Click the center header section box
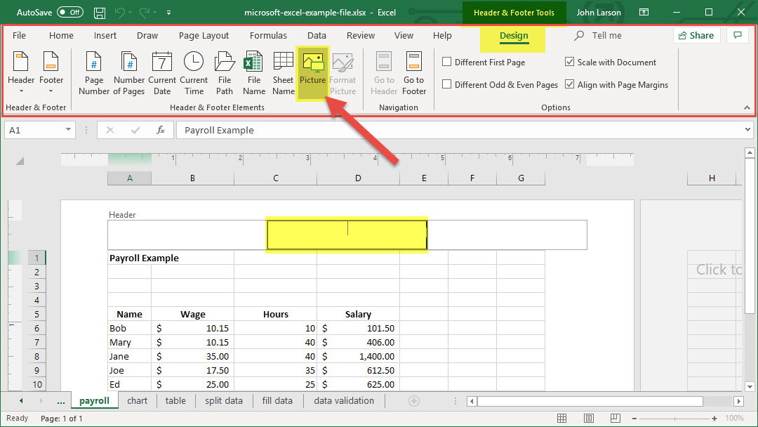 [347, 235]
